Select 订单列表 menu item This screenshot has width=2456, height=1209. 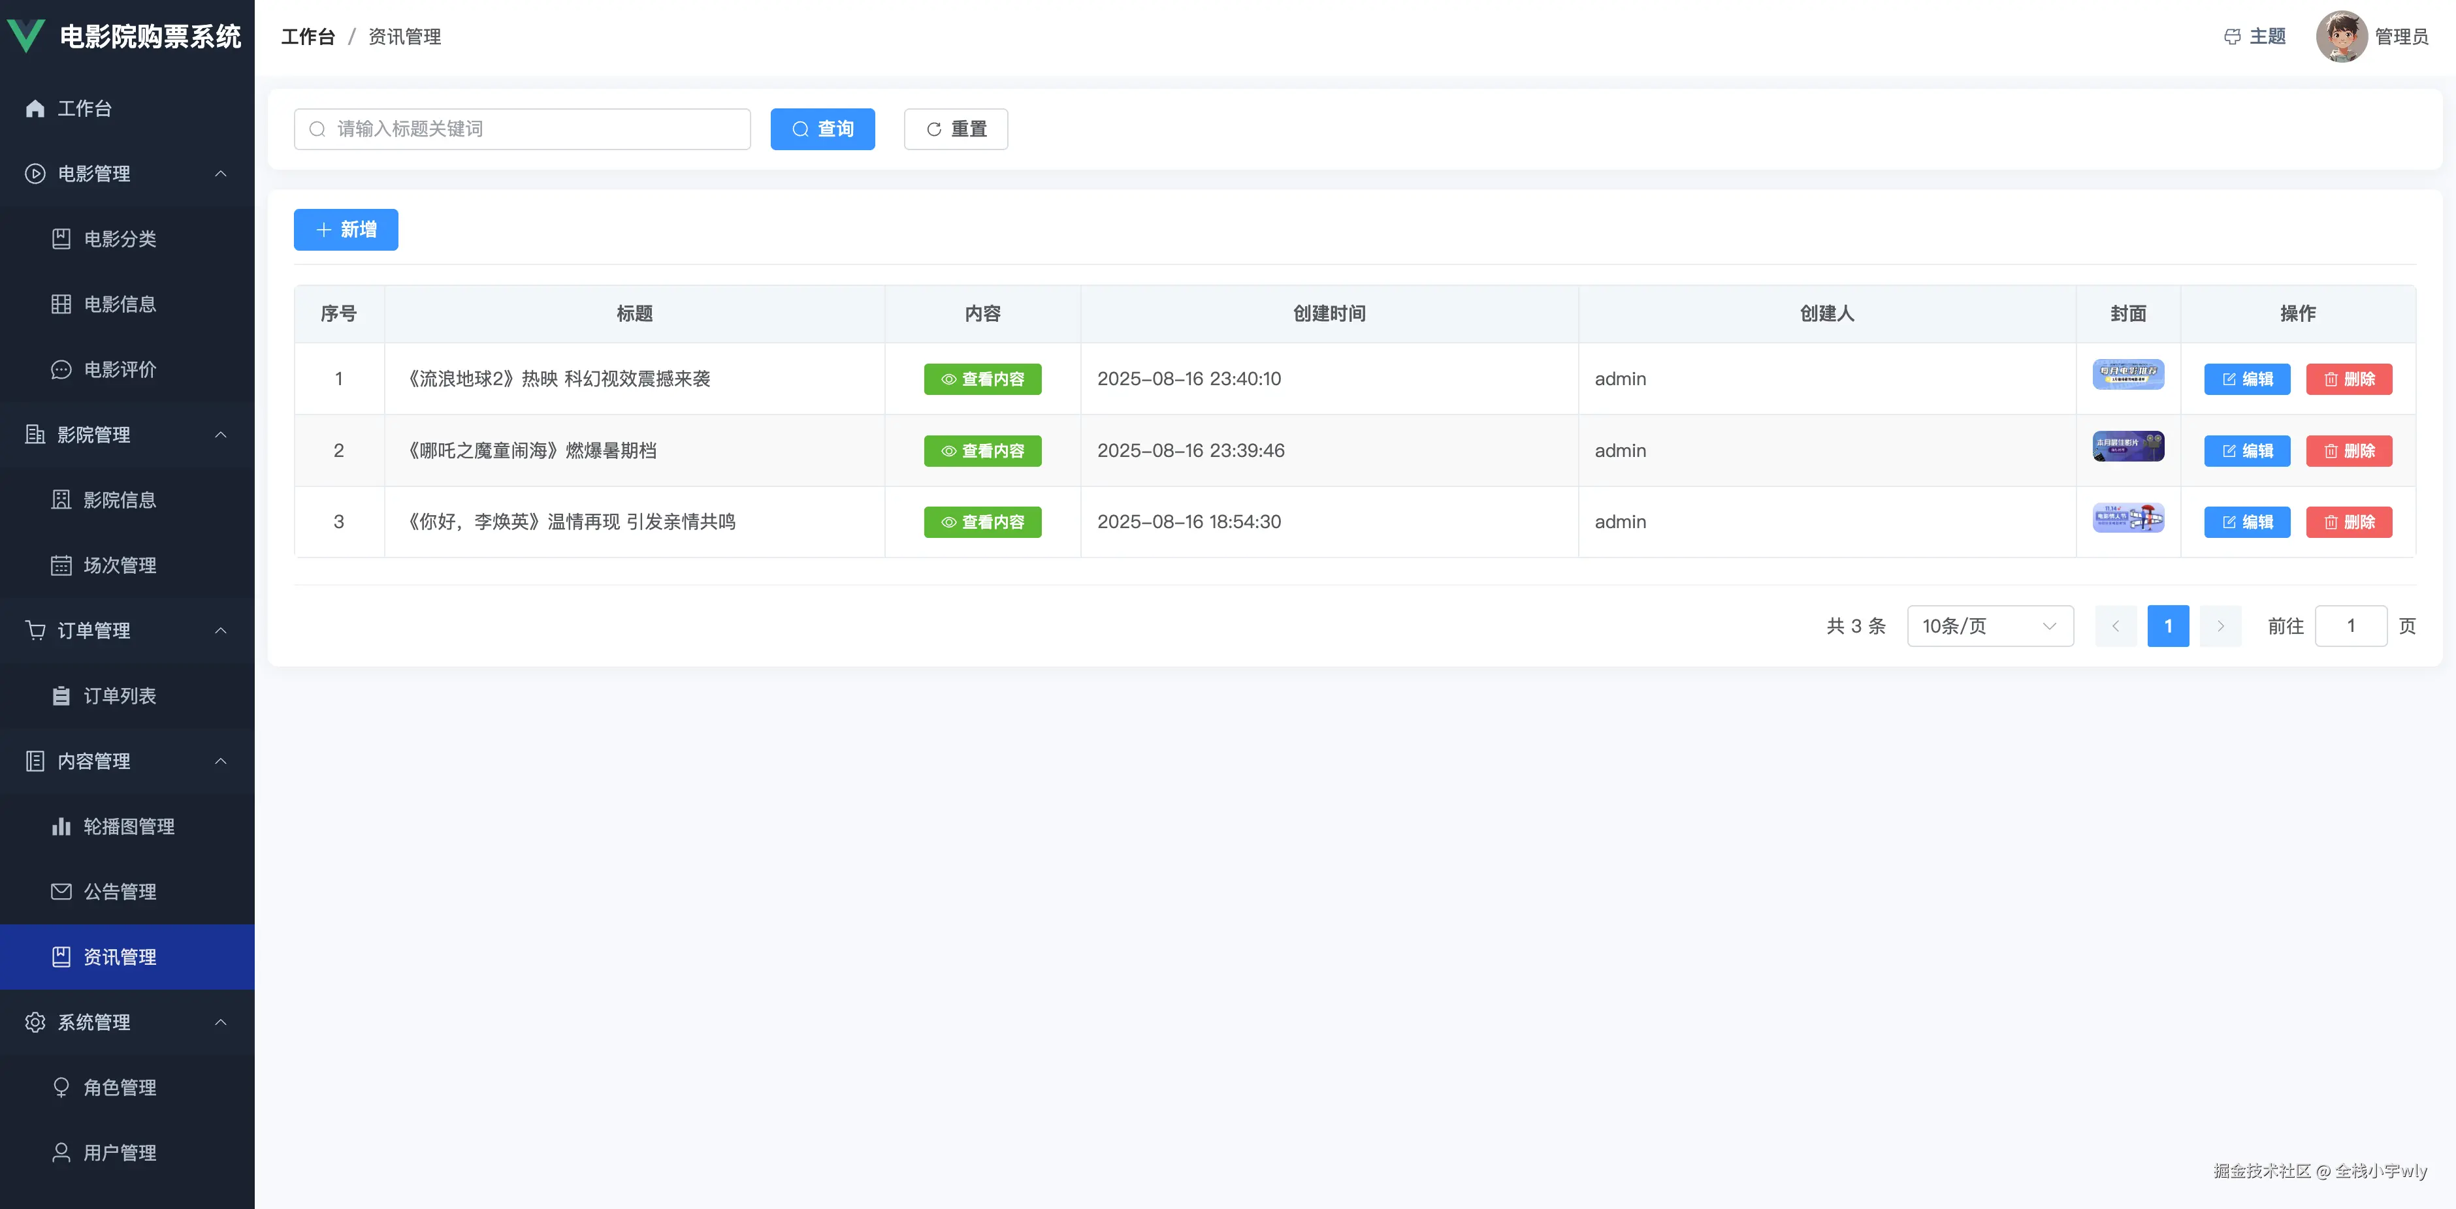(x=119, y=697)
